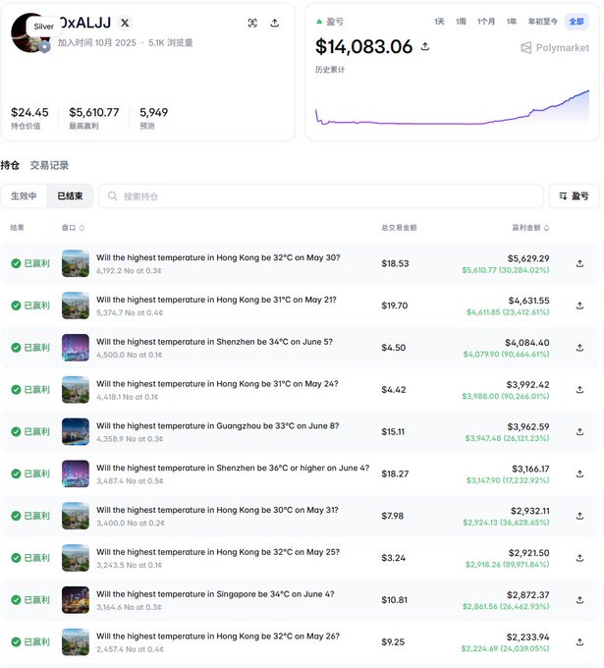Open market Shenzhen 36°C or higher June 4

[233, 468]
